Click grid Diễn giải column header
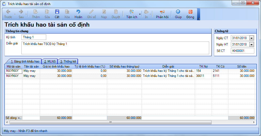This screenshot has height=136, width=261. (168, 67)
